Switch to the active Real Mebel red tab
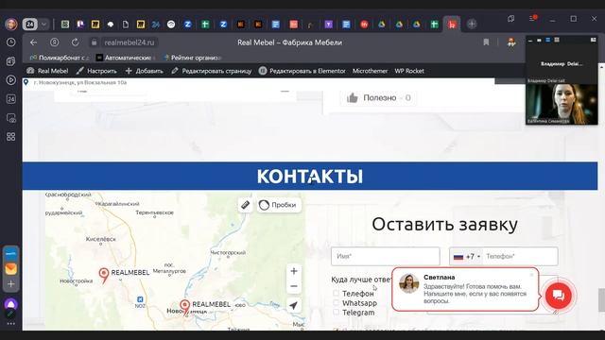The width and height of the screenshot is (605, 340). pos(452,25)
